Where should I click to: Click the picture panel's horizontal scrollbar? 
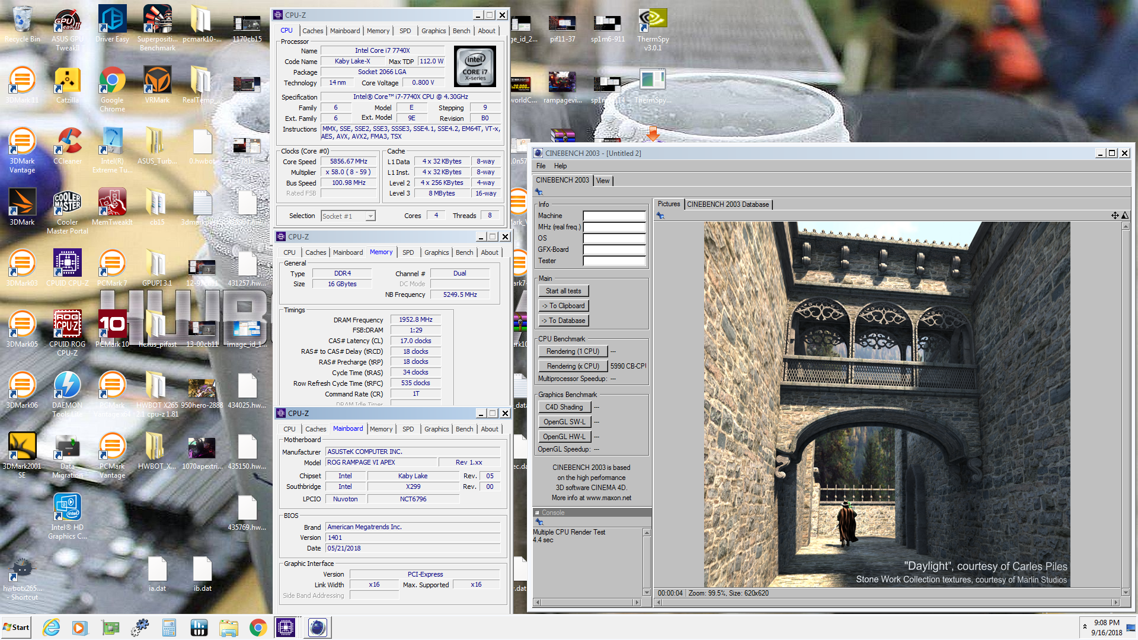coord(887,602)
